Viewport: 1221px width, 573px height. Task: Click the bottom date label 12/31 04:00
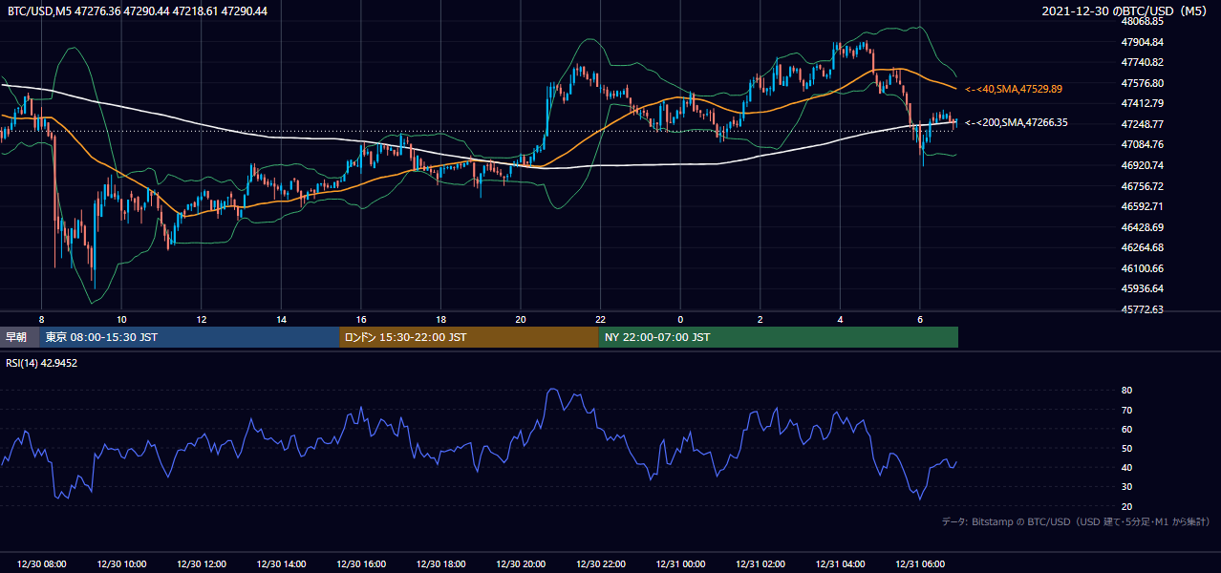(x=840, y=564)
